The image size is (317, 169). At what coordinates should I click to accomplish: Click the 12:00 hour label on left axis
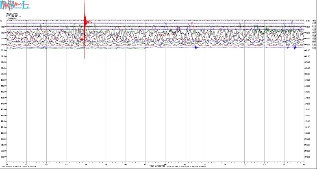click(3, 92)
